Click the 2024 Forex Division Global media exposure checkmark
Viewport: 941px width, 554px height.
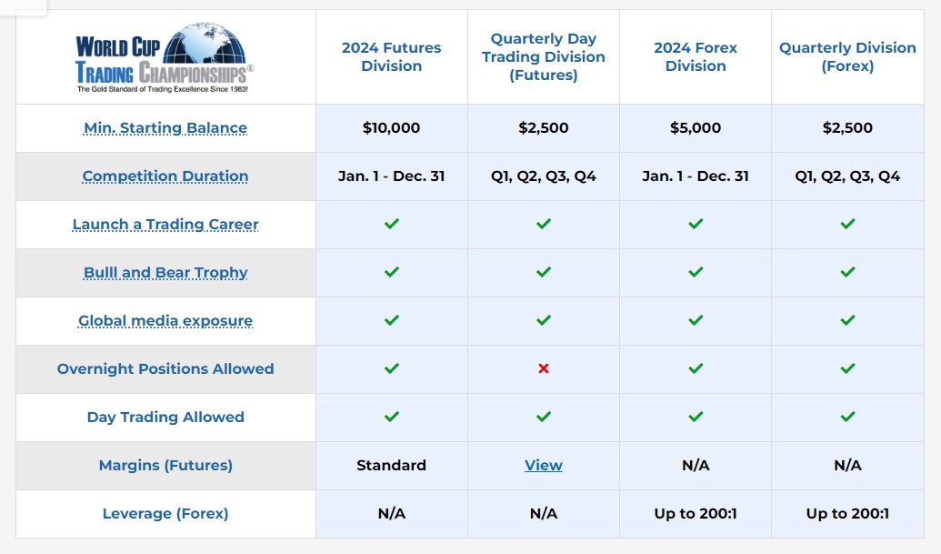click(696, 320)
